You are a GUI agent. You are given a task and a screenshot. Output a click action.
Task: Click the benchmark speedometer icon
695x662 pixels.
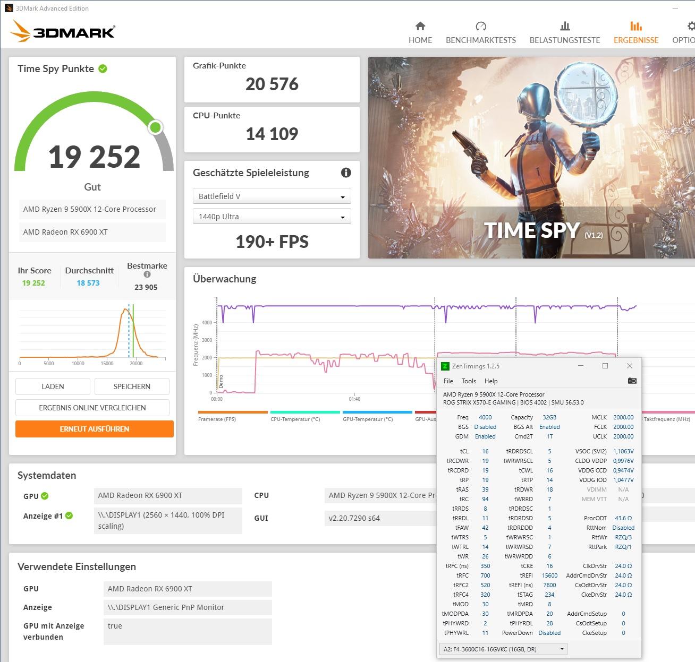tap(481, 26)
